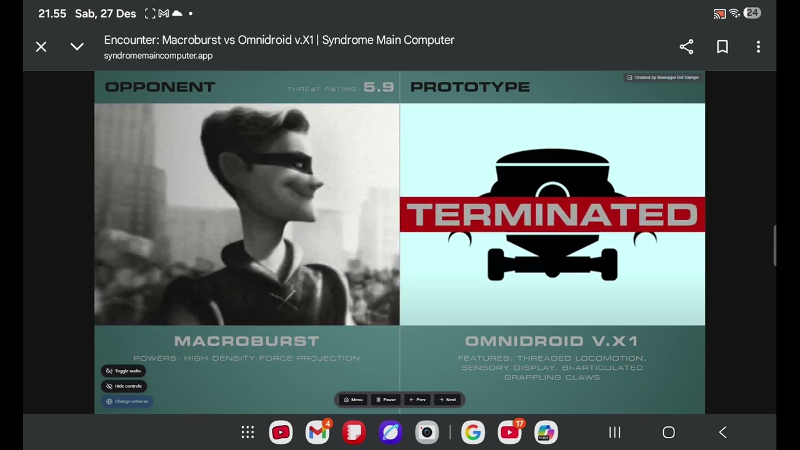Click the page title text
800x450 pixels.
[279, 40]
